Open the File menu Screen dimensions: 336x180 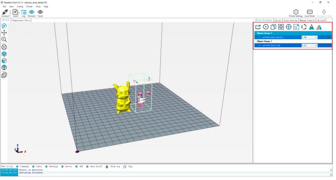coord(4,6)
